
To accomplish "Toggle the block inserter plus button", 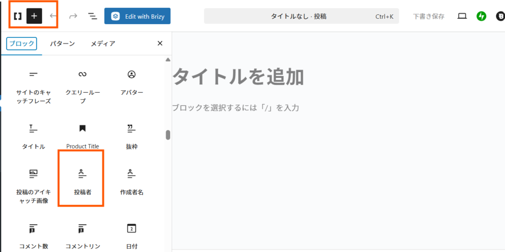I will [x=34, y=16].
